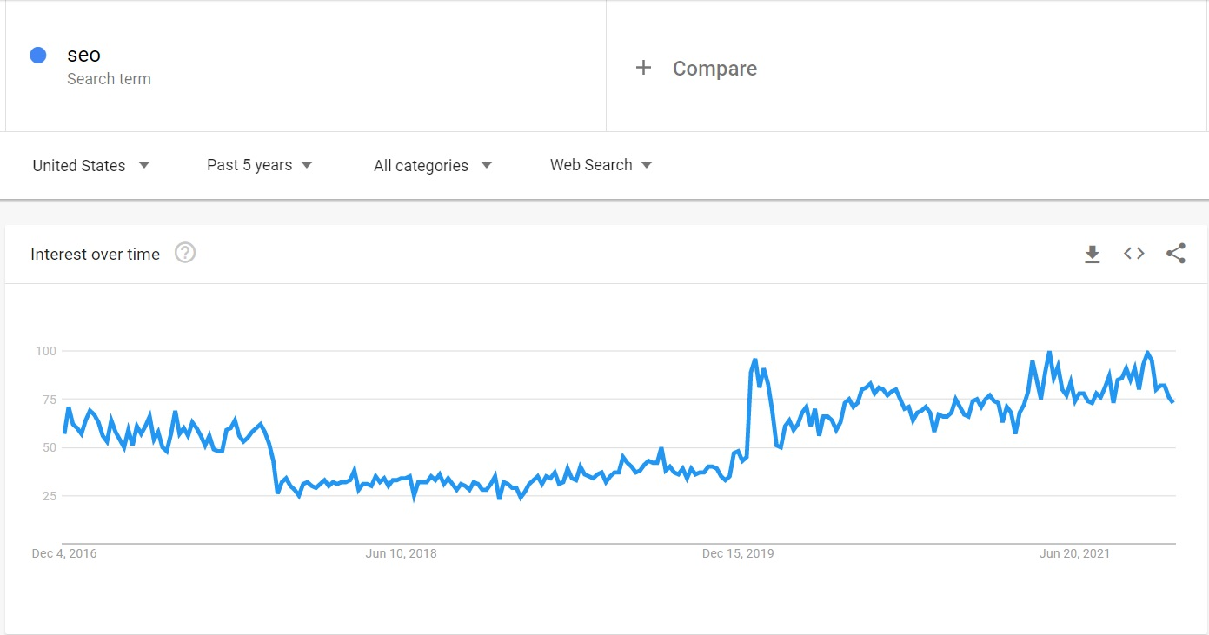Open the Web Search type dropdown
Viewport: 1209px width, 635px height.
point(601,165)
